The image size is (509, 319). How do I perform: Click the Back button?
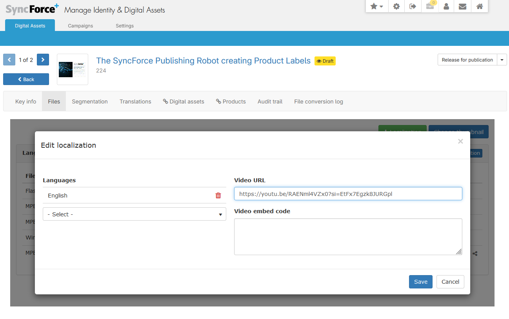(26, 79)
